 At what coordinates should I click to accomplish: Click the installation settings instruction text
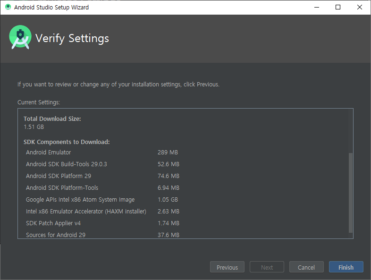(x=118, y=84)
